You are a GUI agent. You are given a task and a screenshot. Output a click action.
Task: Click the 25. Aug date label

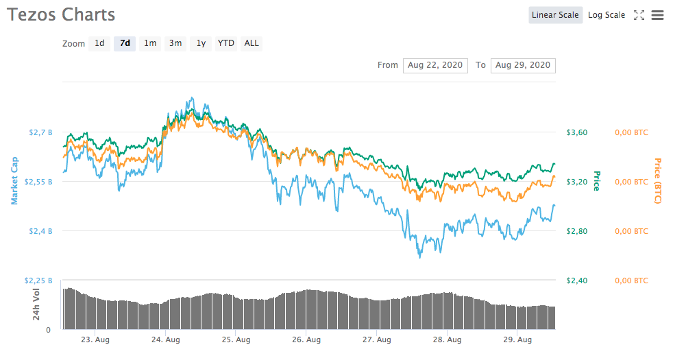pyautogui.click(x=236, y=339)
